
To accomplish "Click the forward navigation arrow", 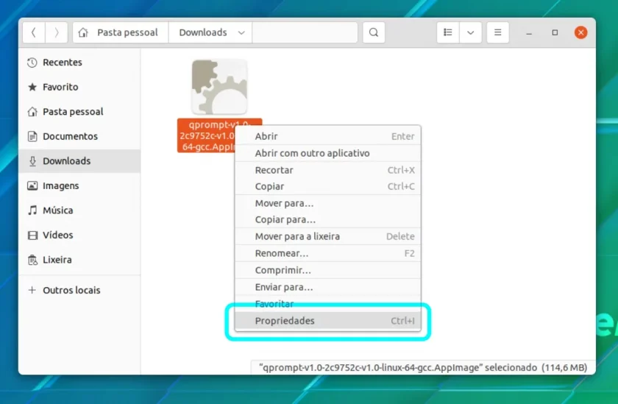I will [57, 32].
